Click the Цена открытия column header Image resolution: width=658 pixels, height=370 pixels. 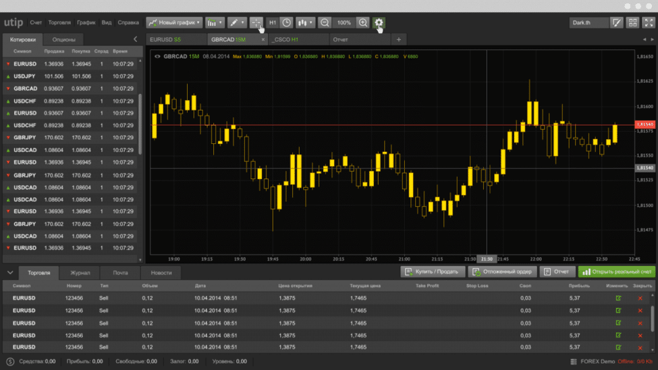(296, 286)
